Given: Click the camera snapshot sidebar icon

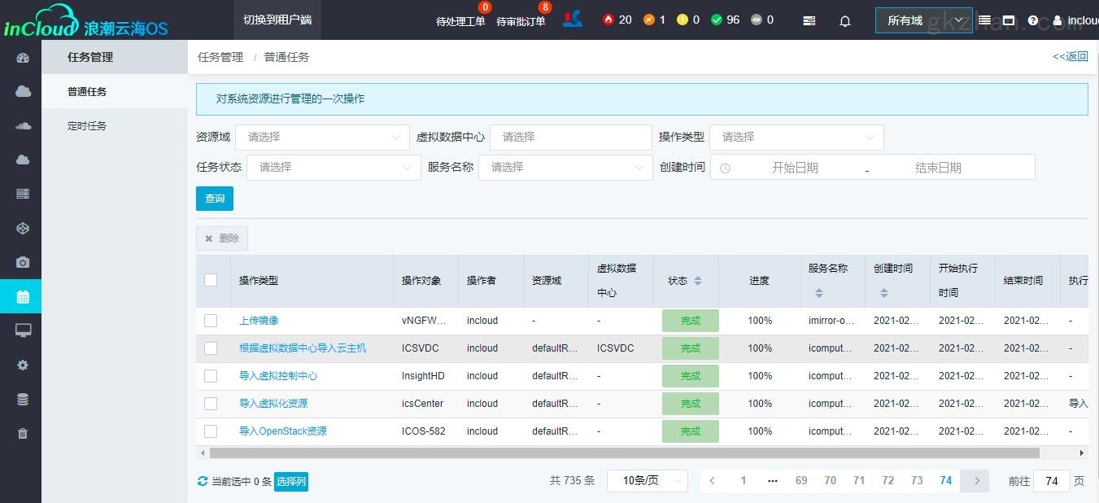Looking at the screenshot, I should pyautogui.click(x=23, y=263).
